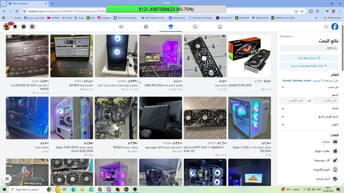Open the Messenger chat icon

pos(24,27)
